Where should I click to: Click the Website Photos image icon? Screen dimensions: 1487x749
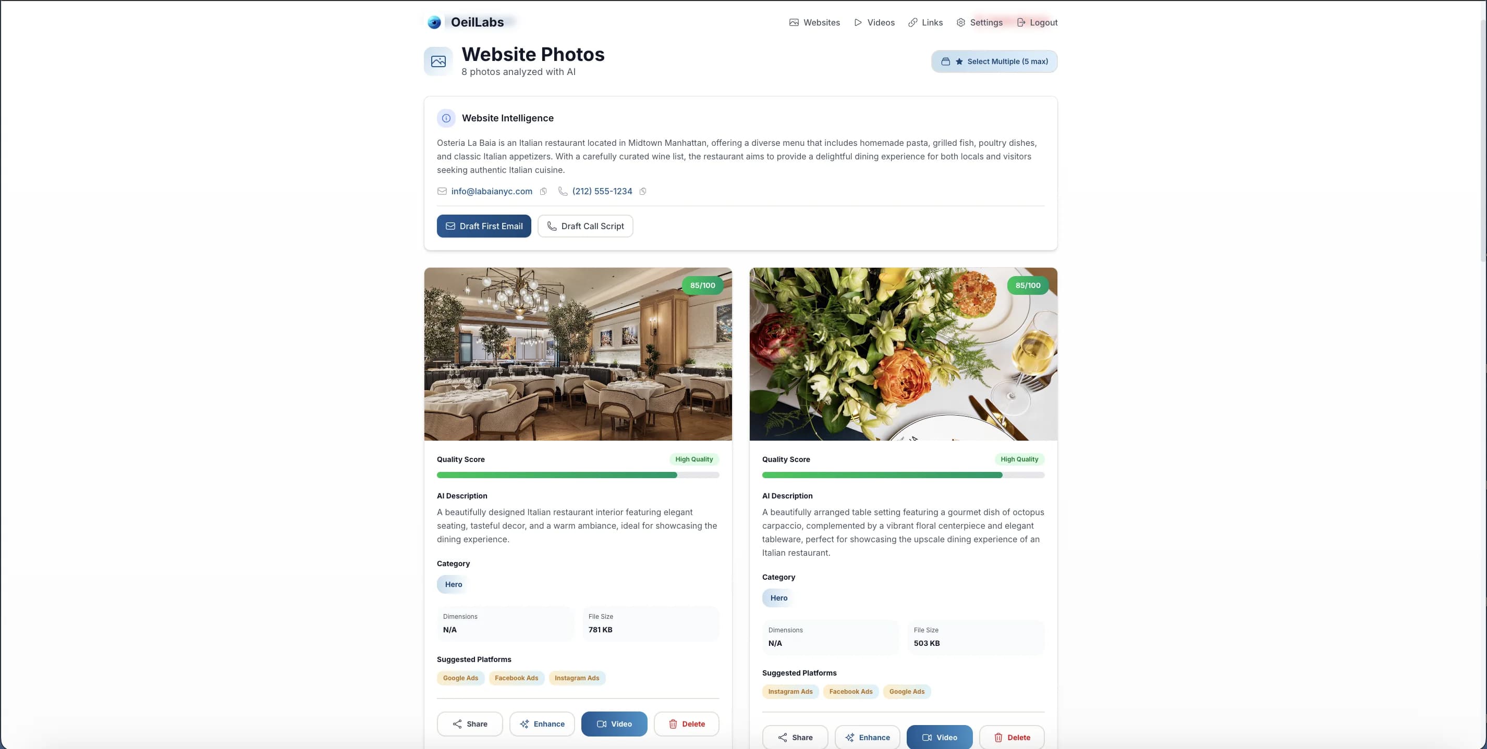(438, 61)
